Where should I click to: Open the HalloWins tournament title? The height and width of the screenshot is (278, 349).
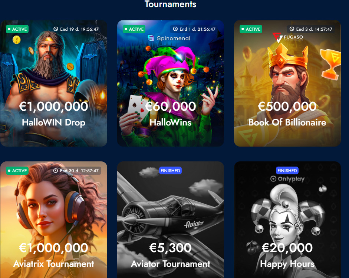pos(171,123)
